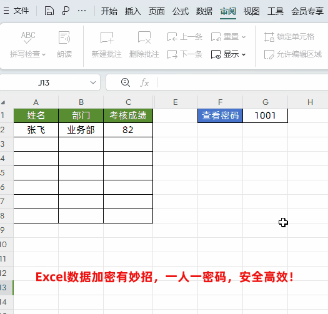Select row 9 header
The image size is (328, 314).
point(7,230)
